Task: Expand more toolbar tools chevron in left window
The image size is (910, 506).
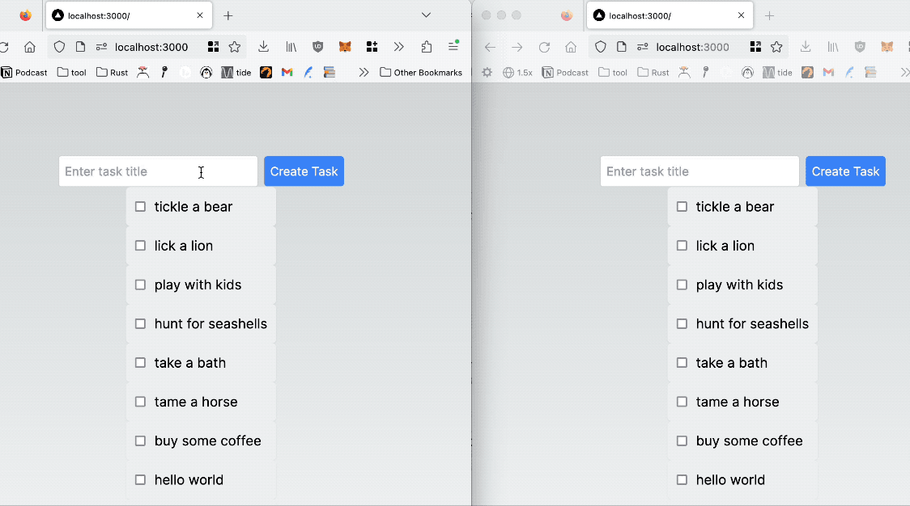Action: click(x=398, y=47)
